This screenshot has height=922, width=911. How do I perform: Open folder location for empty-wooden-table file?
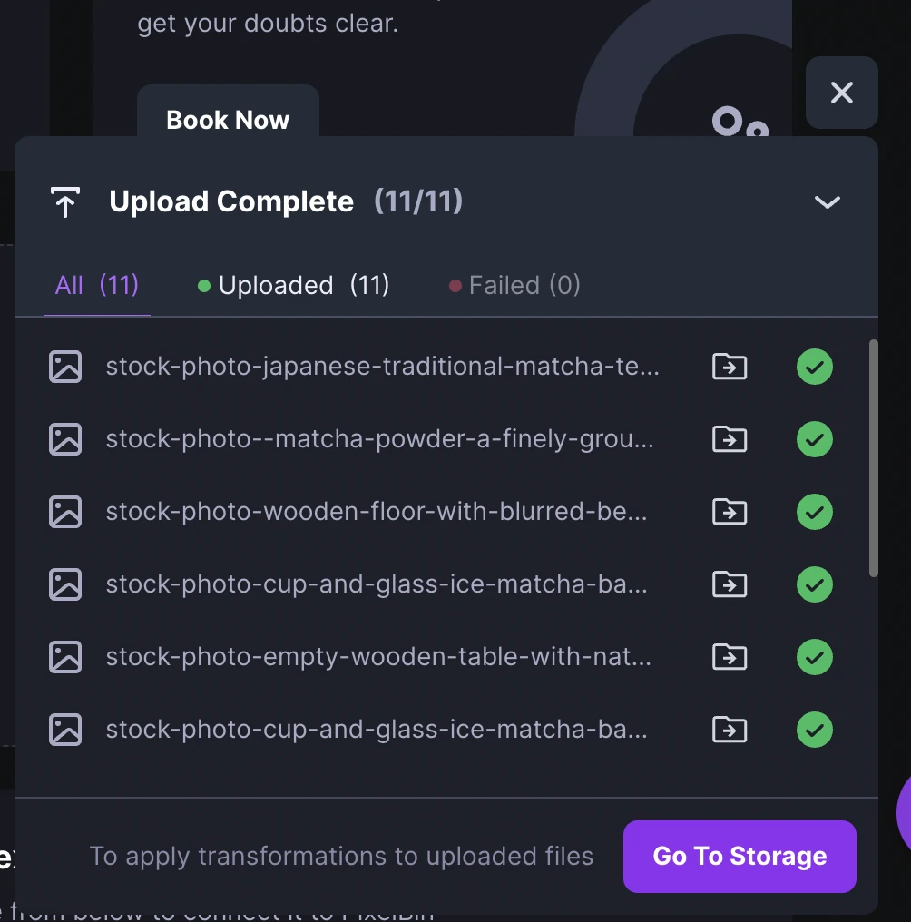[730, 657]
